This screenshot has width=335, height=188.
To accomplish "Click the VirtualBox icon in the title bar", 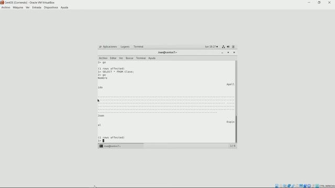I will pos(2,3).
